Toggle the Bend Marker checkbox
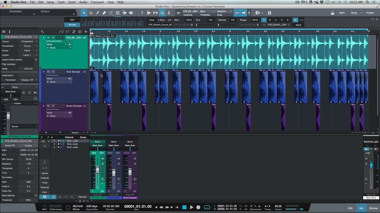 [36, 196]
